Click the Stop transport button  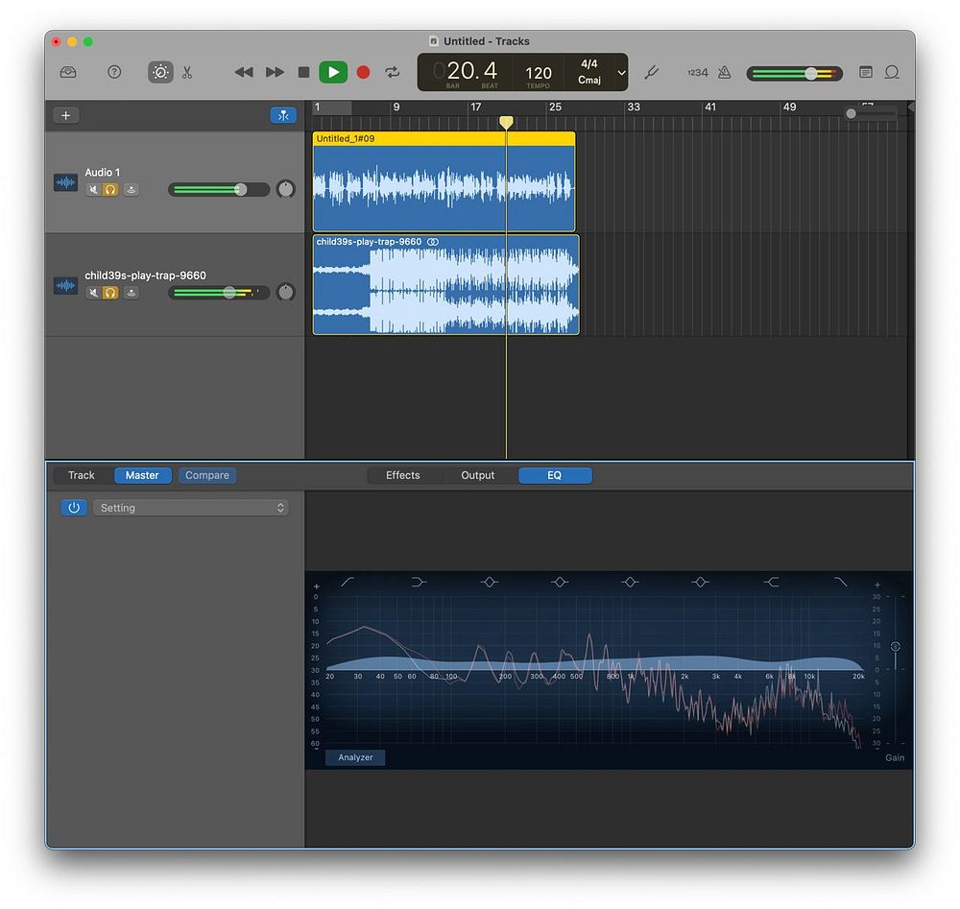(x=303, y=72)
